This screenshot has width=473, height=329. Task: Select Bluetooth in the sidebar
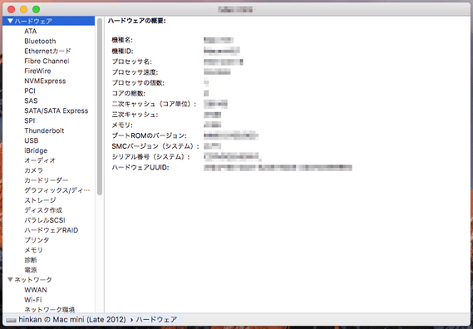click(40, 41)
